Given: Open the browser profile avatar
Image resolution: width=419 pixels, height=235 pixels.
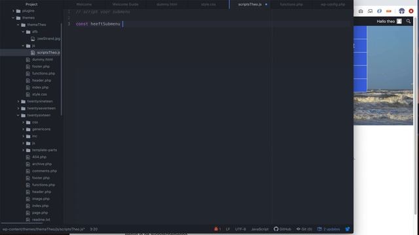Looking at the screenshot, I should [x=401, y=11].
